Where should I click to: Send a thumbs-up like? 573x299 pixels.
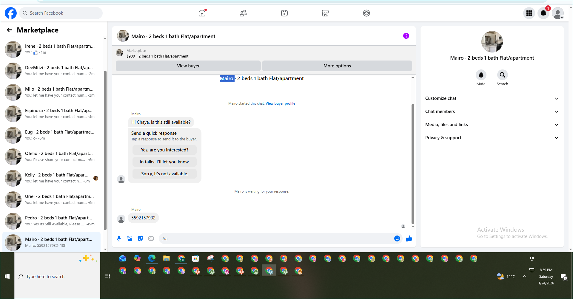[x=409, y=238]
